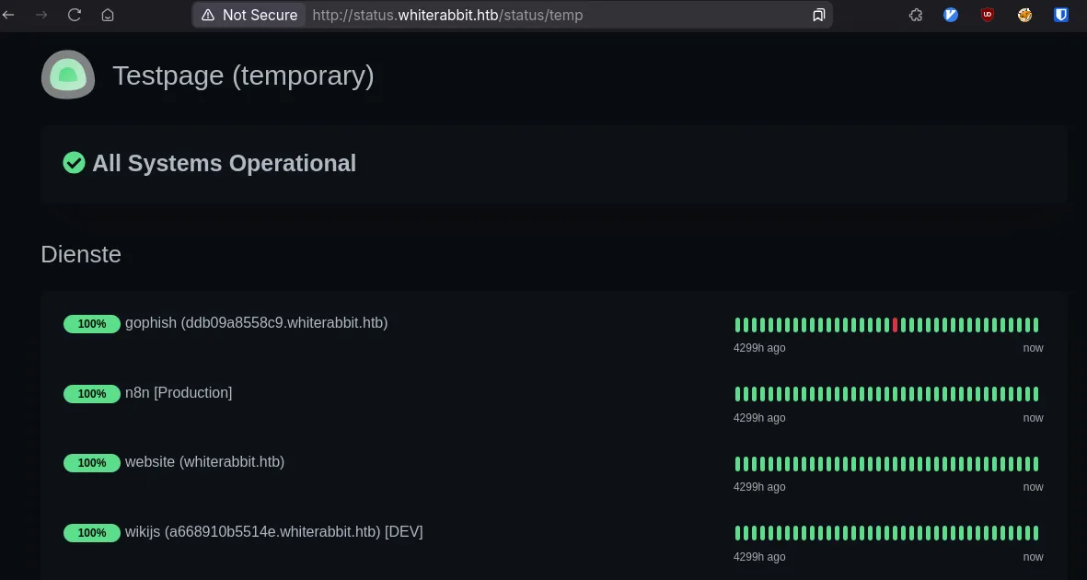Open the browser home page

107,15
